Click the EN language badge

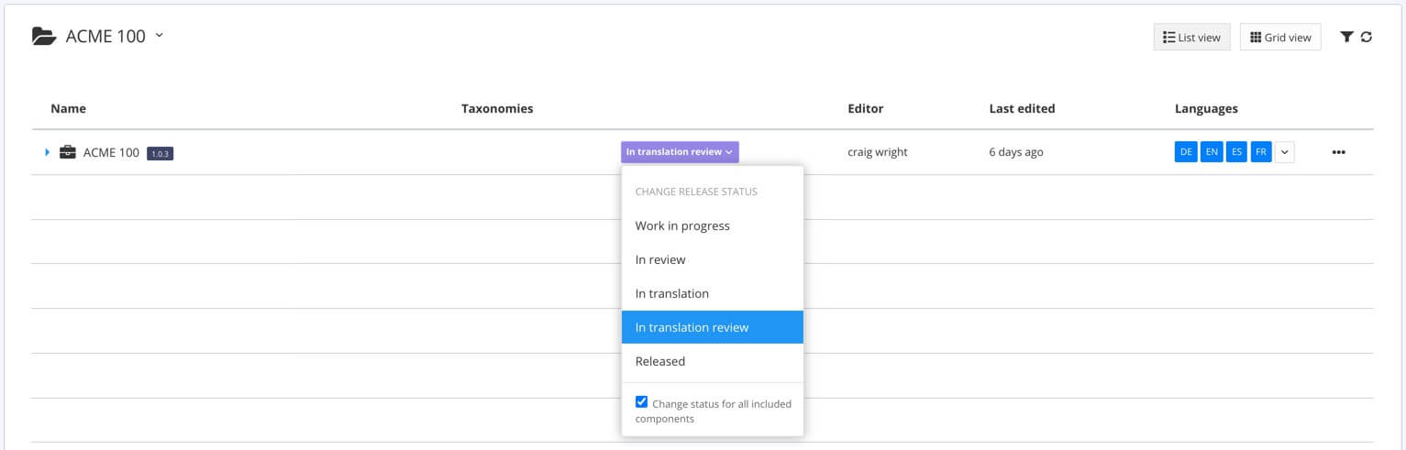1212,152
